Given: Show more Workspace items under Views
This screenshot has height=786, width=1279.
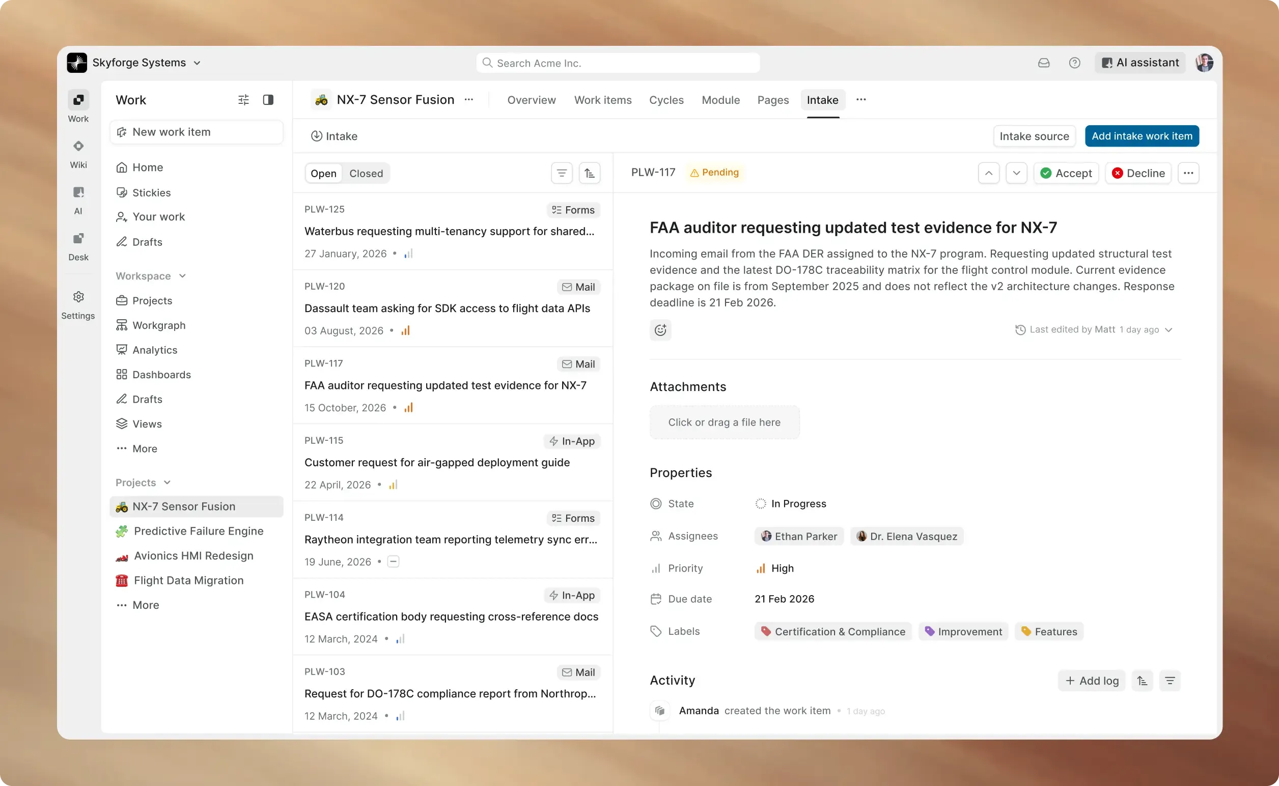Looking at the screenshot, I should click(137, 448).
